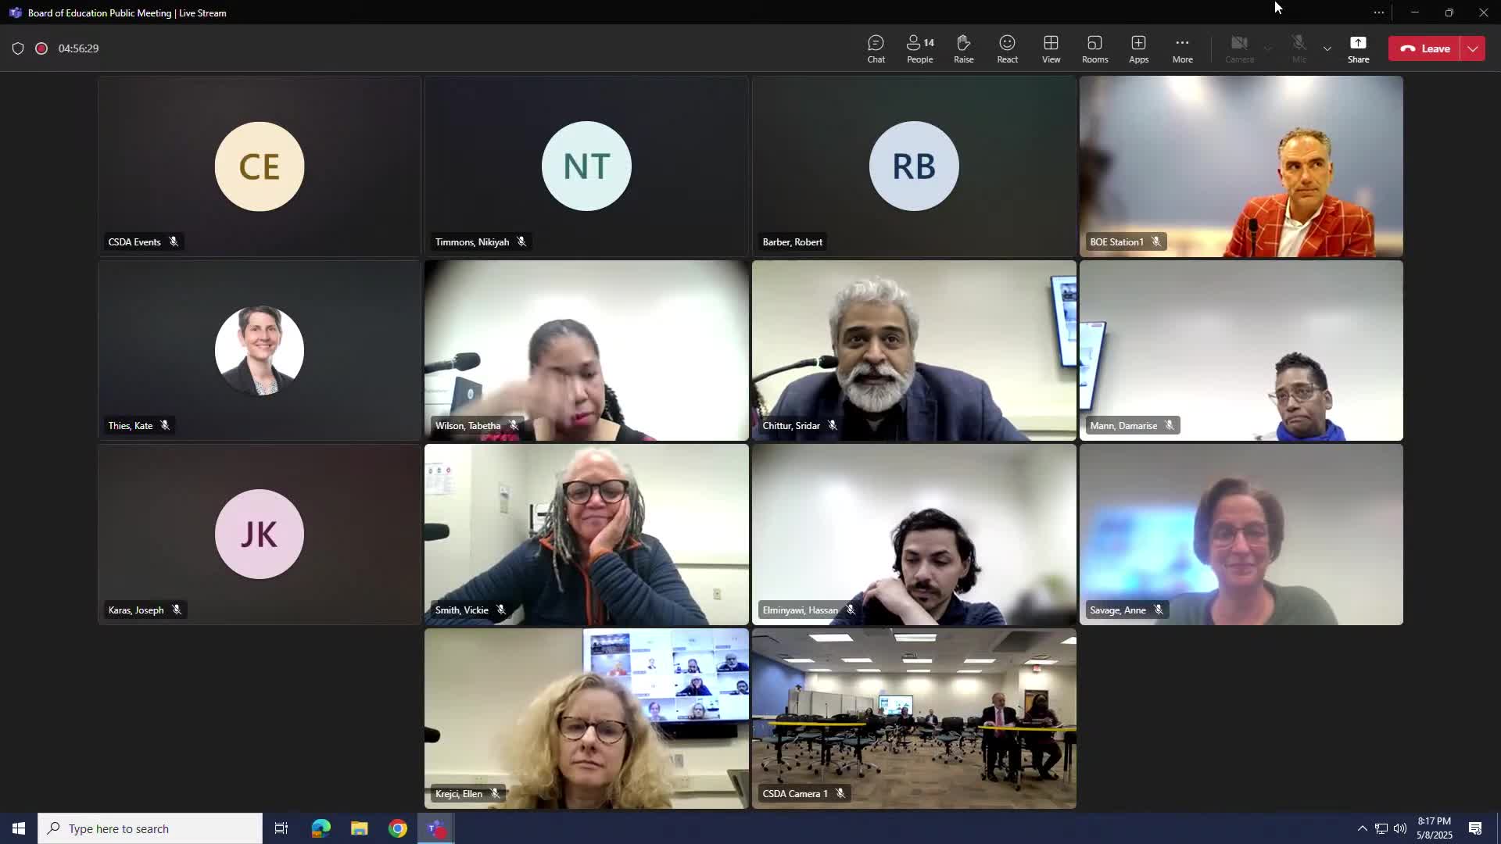
Task: Click the Windows taskbar search box
Action: click(150, 828)
